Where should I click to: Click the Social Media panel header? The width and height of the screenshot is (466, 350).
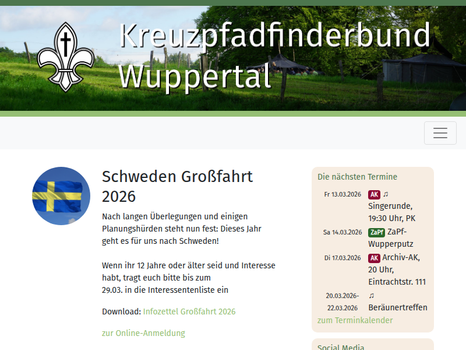click(x=341, y=348)
